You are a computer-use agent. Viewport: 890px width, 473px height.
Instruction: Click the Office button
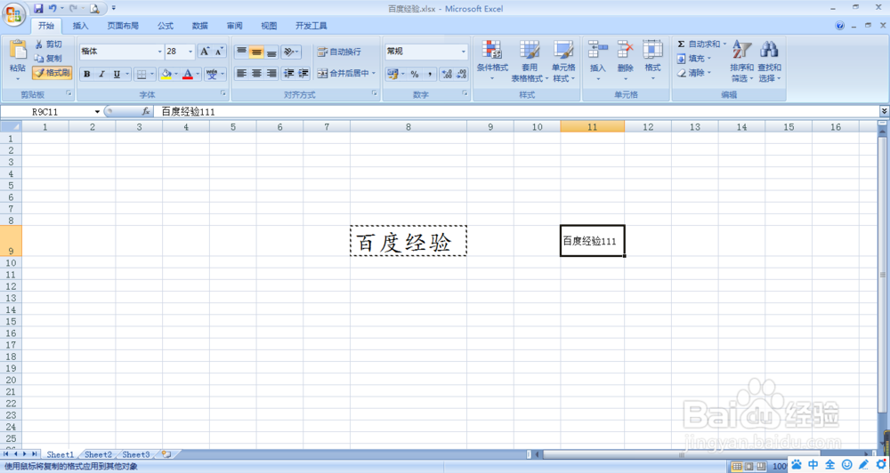pos(13,13)
